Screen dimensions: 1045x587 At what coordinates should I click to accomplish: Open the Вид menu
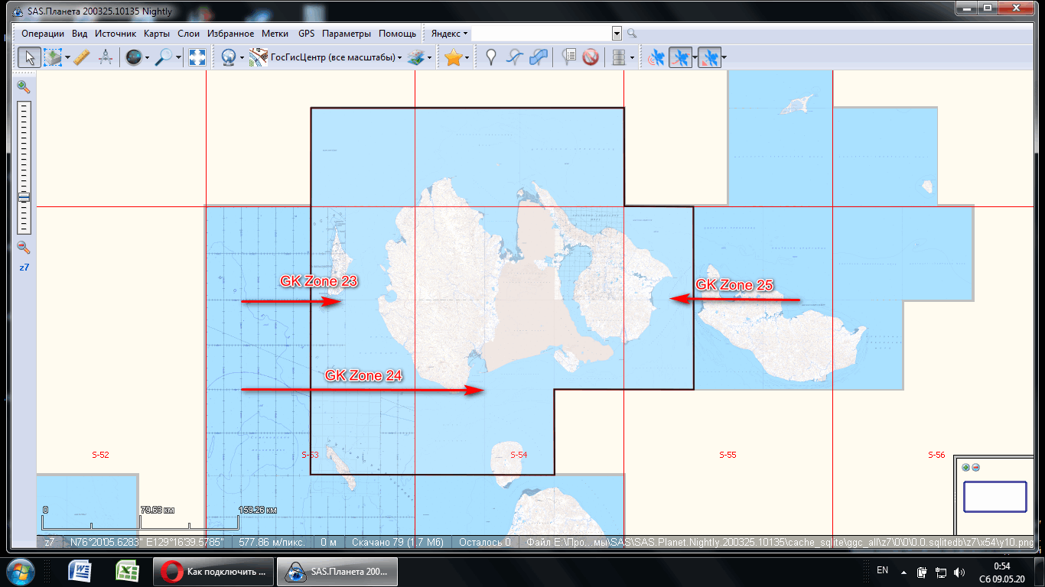(80, 34)
